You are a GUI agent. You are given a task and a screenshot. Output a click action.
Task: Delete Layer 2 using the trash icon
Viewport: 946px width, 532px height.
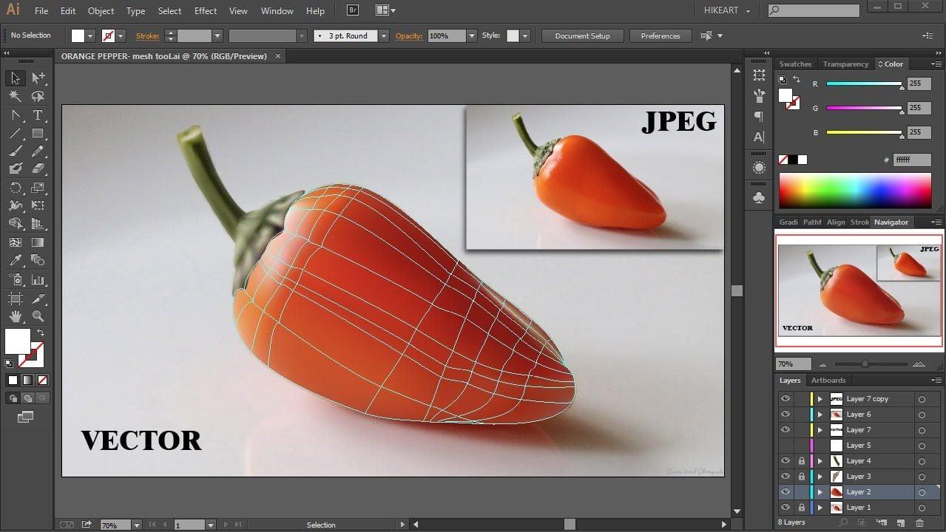point(920,522)
